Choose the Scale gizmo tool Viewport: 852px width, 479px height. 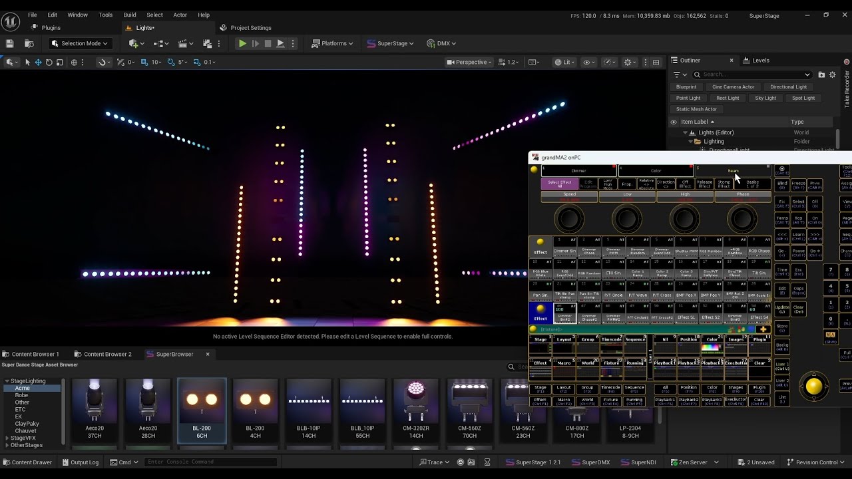[59, 62]
